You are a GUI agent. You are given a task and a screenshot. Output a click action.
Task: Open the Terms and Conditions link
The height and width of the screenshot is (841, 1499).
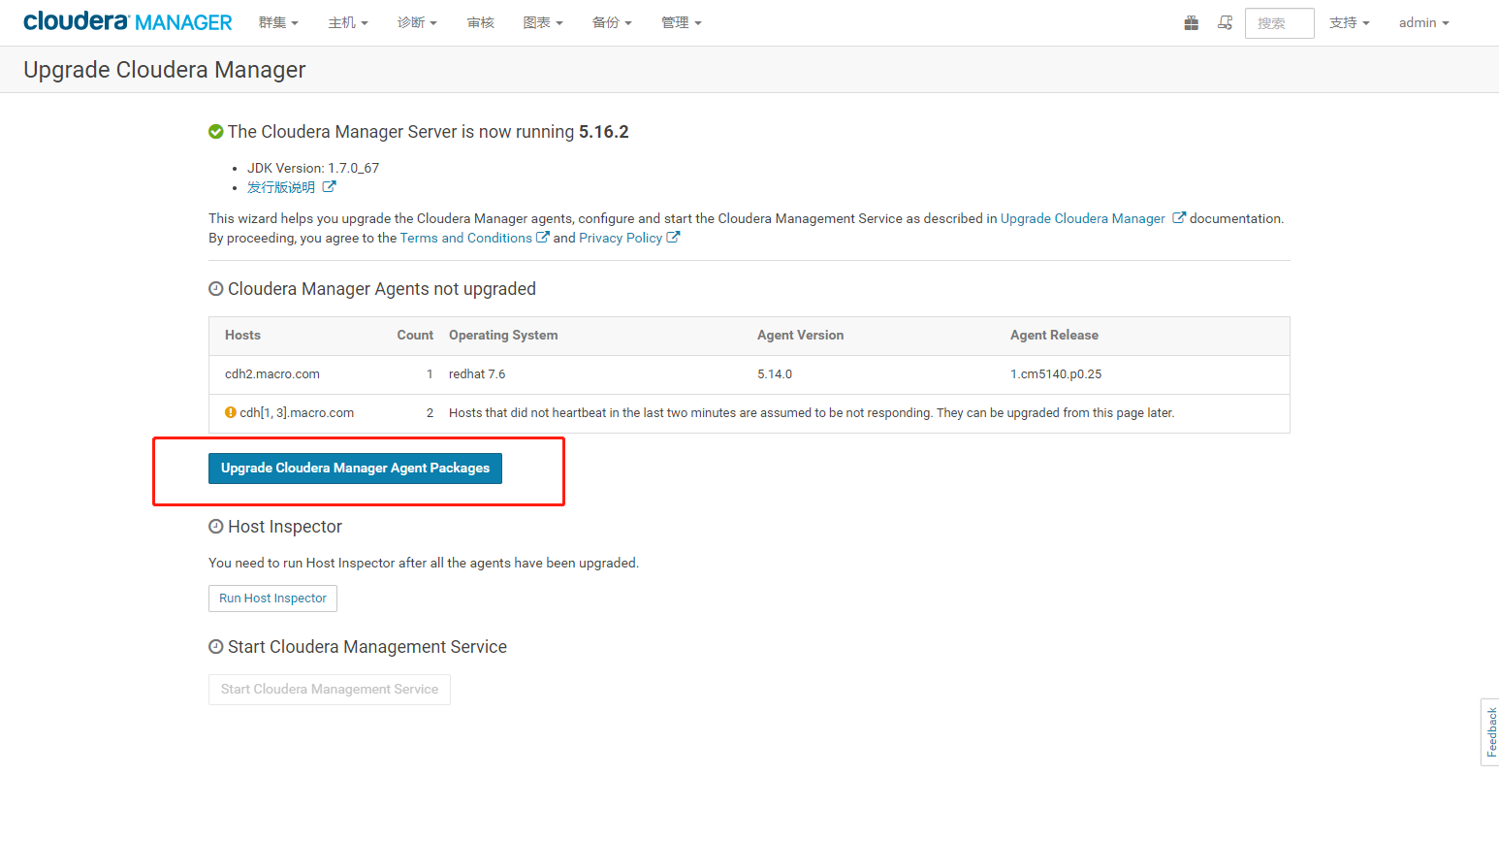[x=465, y=238]
